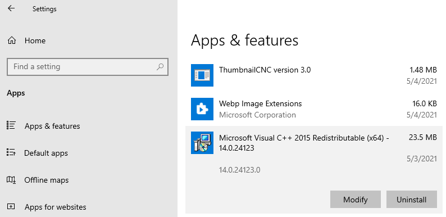Select Apps & features in sidebar
446x217 pixels.
coord(52,126)
